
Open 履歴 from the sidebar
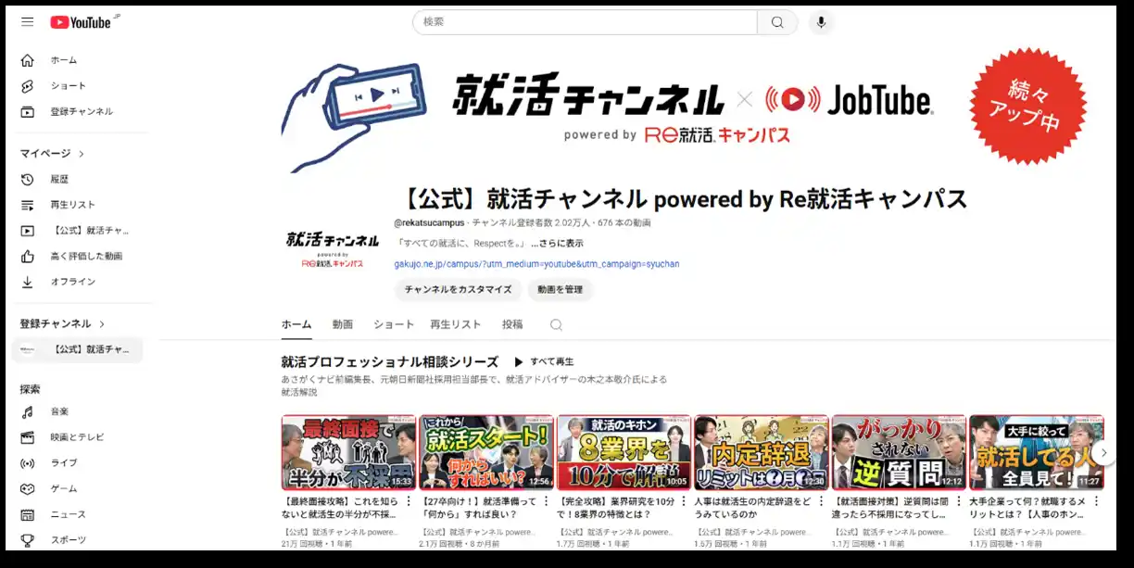pyautogui.click(x=28, y=179)
